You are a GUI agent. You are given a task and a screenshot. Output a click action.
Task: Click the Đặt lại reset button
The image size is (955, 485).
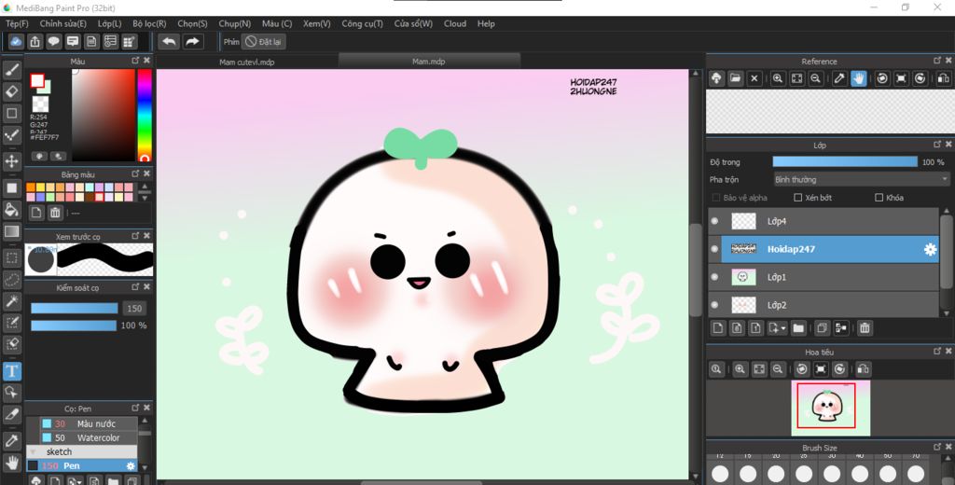[x=264, y=41]
